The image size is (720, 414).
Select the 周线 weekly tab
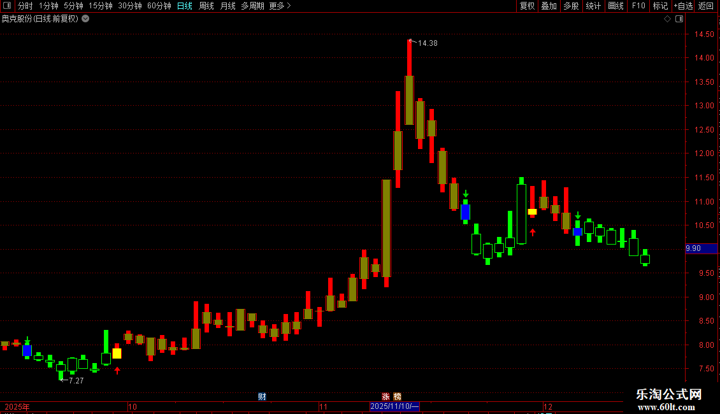click(x=206, y=6)
